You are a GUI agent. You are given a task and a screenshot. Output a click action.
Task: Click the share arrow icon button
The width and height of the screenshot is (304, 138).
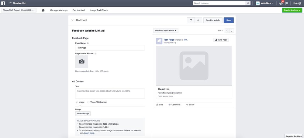(x=198, y=20)
